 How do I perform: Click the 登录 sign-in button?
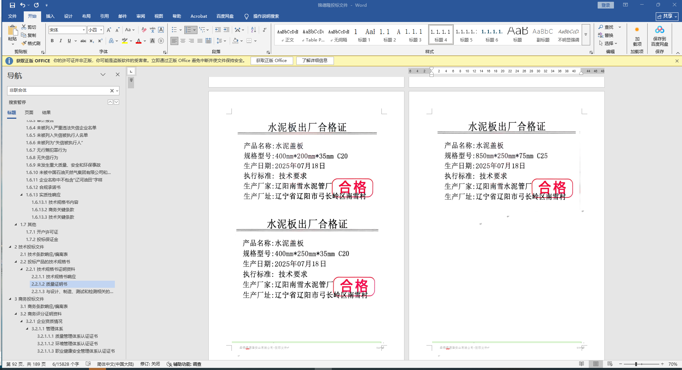(606, 5)
